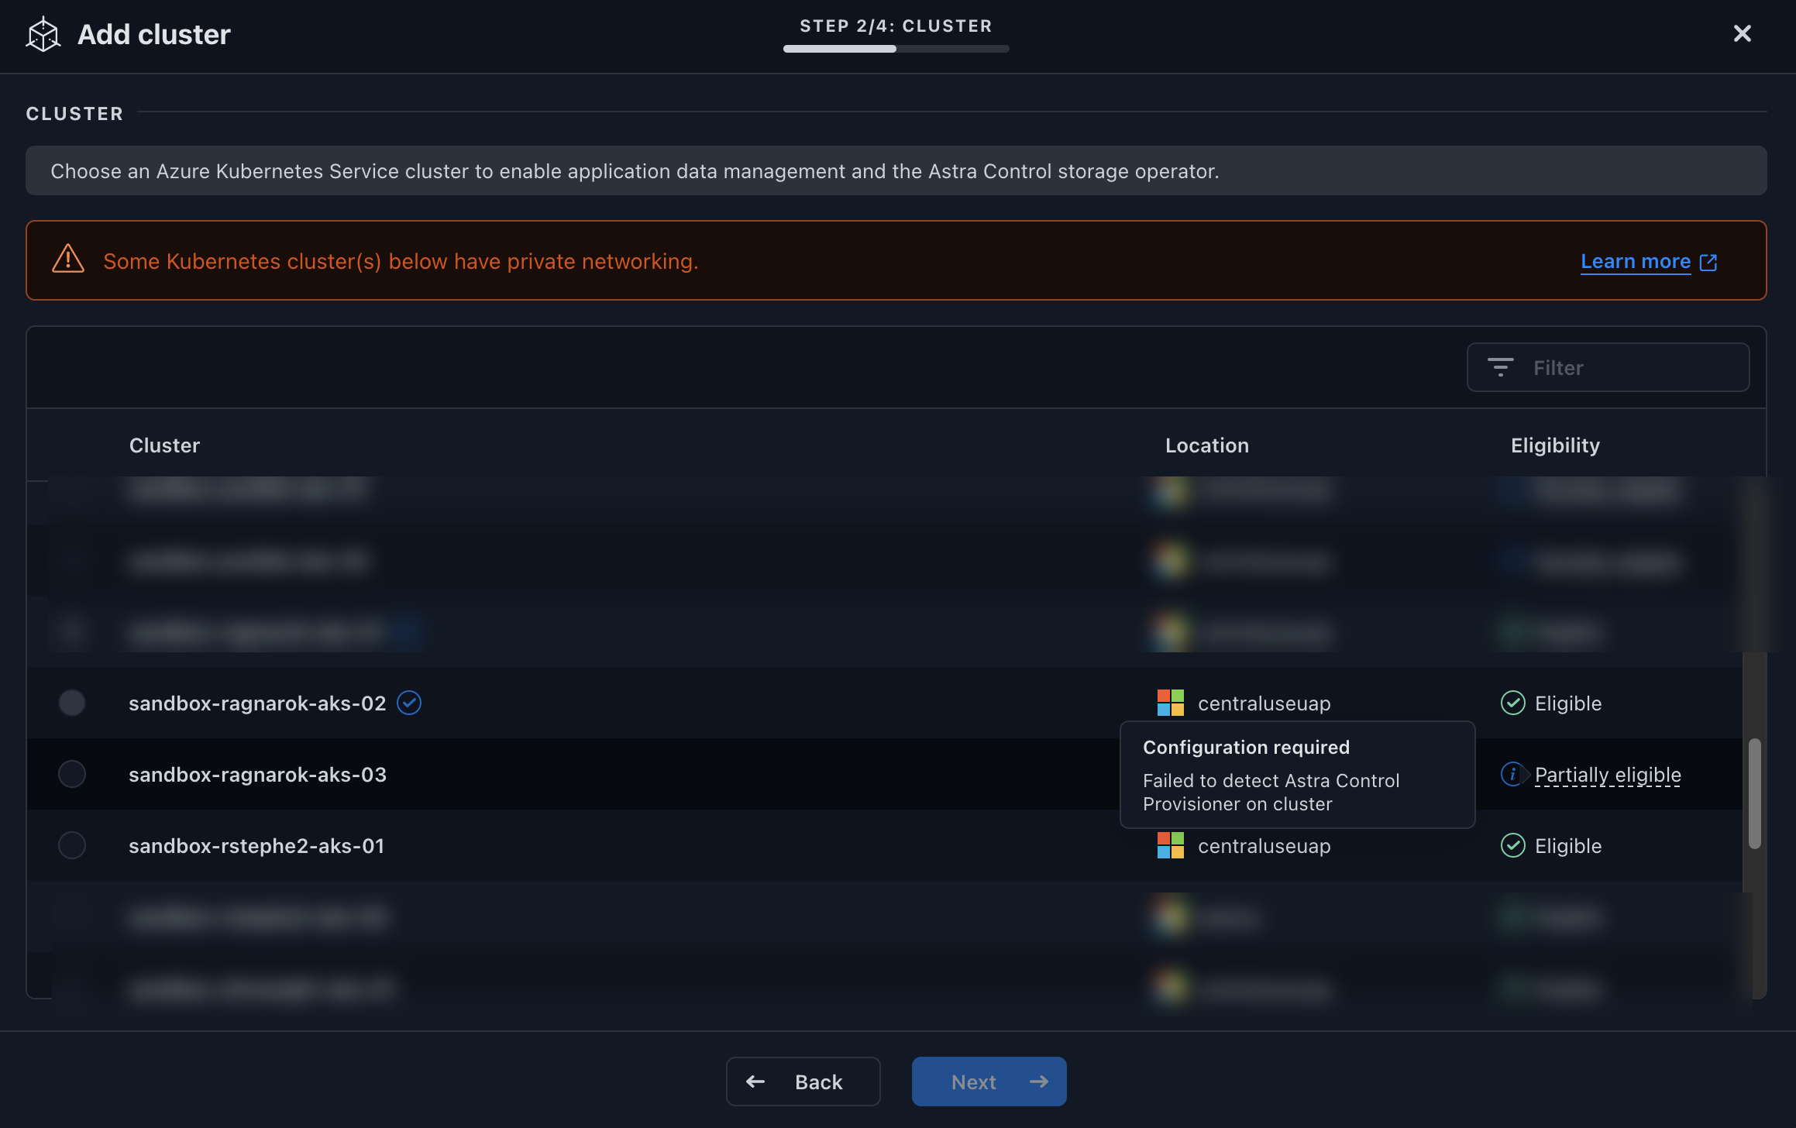Image resolution: width=1796 pixels, height=1128 pixels.
Task: Click the external link icon beside Learn more
Action: [1708, 263]
